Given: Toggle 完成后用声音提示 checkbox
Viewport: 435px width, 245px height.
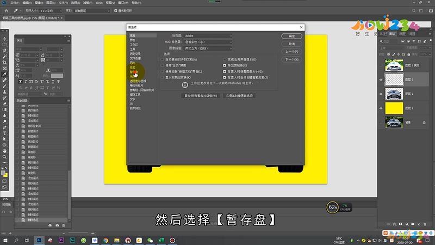Looking at the screenshot, I should (x=225, y=59).
